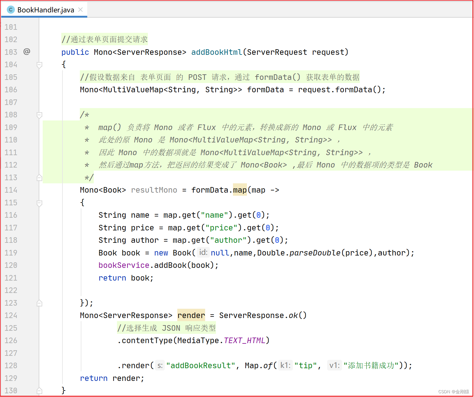Click line number 119 in the gutter
Viewport: 474px width, 397px height.
pos(11,253)
